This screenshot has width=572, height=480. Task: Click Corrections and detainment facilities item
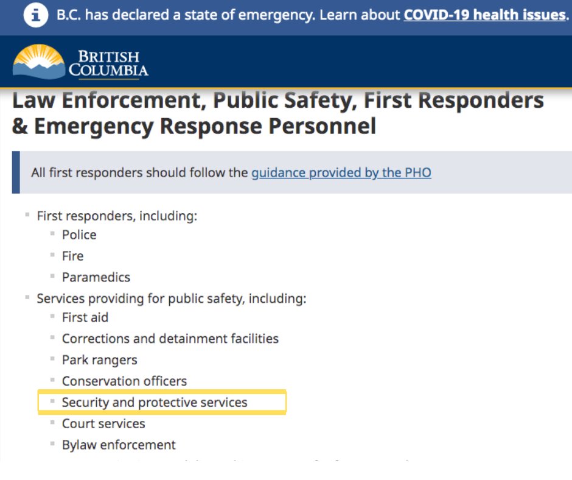coord(170,339)
